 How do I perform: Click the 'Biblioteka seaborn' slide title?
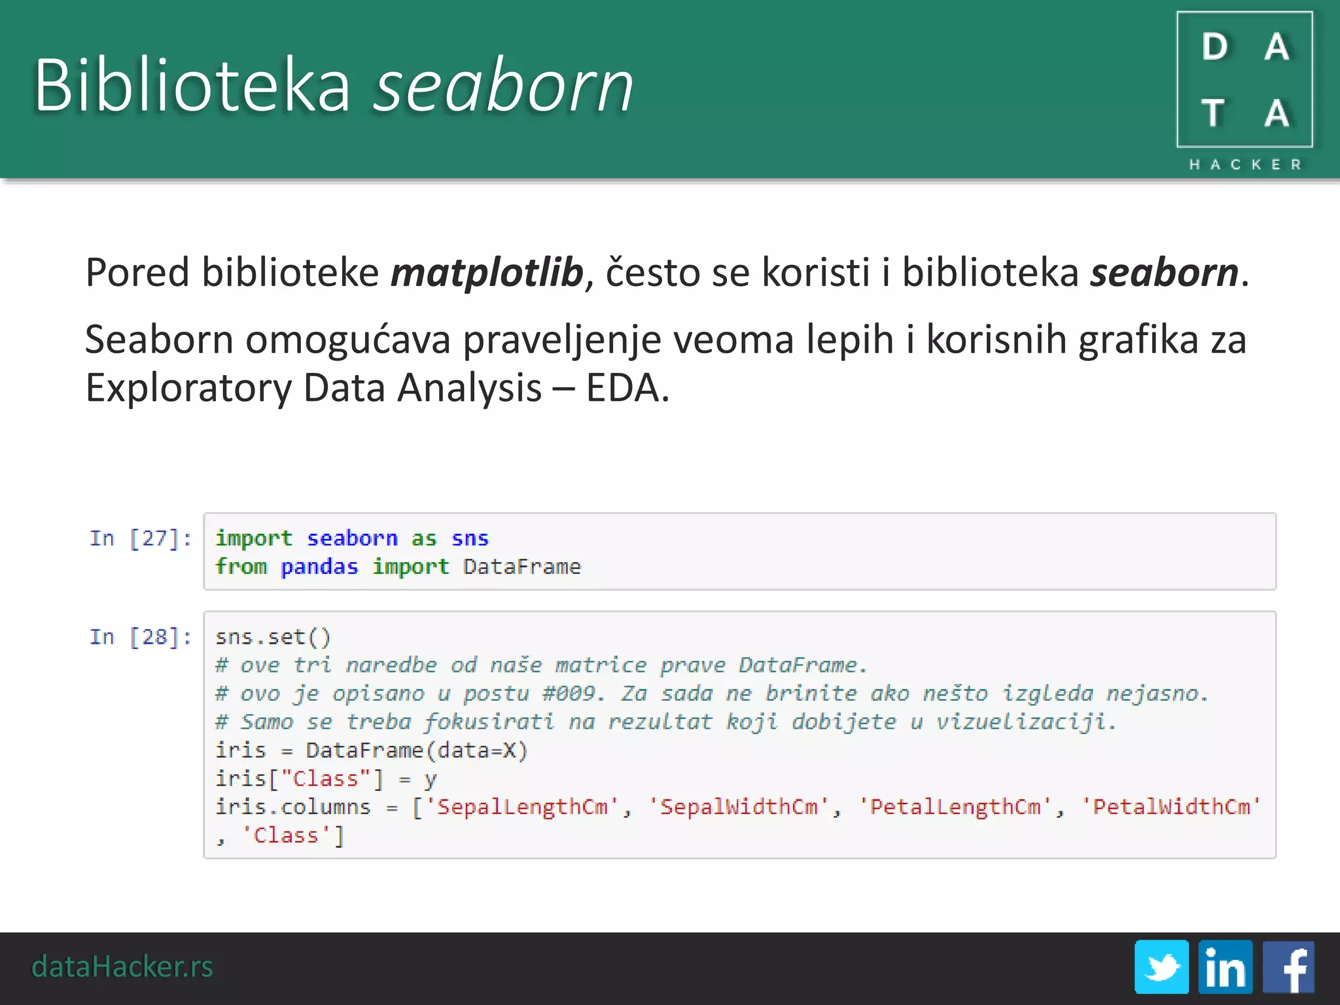pos(334,85)
